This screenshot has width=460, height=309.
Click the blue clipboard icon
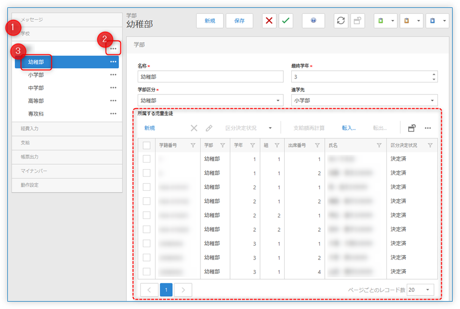pyautogui.click(x=432, y=21)
